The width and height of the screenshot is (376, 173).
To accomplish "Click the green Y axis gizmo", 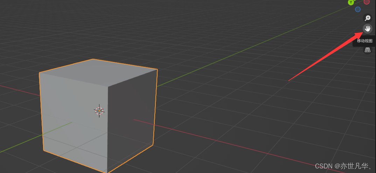I will [x=351, y=2].
